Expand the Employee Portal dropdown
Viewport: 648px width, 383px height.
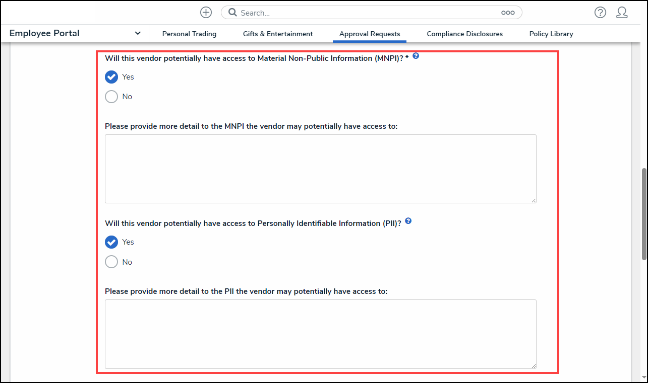138,34
